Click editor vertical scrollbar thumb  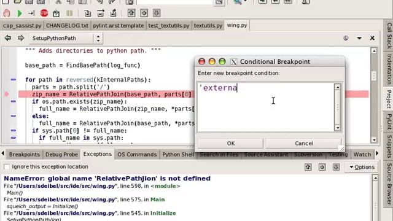(374, 76)
